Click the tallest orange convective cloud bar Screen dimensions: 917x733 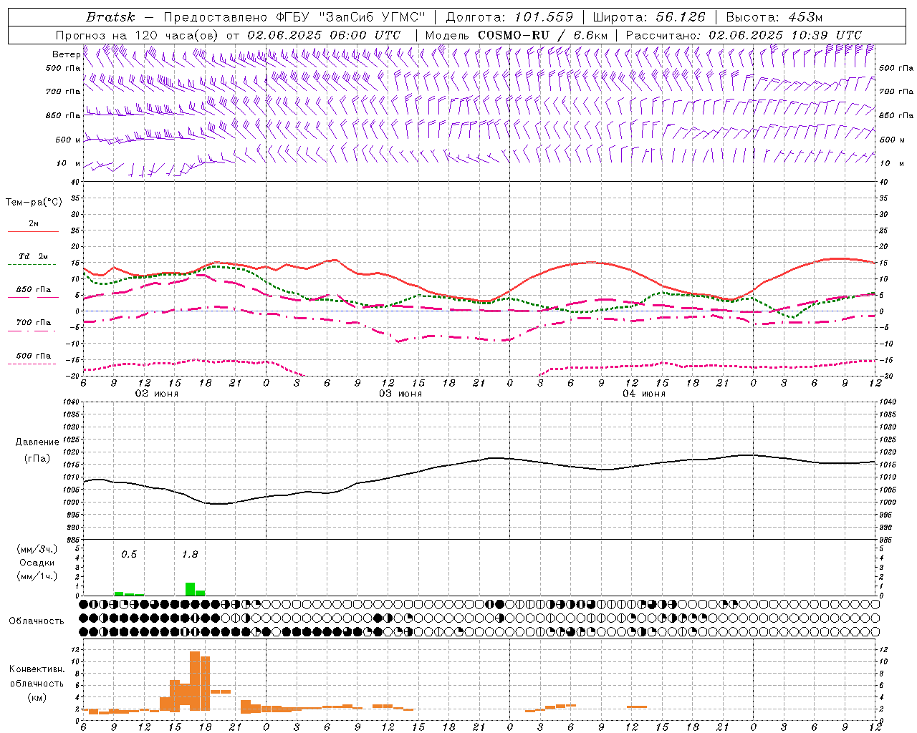click(x=195, y=681)
